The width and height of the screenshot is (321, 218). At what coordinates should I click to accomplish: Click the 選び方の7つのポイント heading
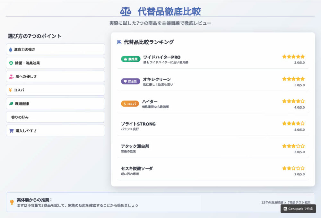[x=34, y=36]
